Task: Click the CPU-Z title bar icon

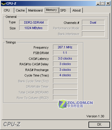Action: click(3, 3)
